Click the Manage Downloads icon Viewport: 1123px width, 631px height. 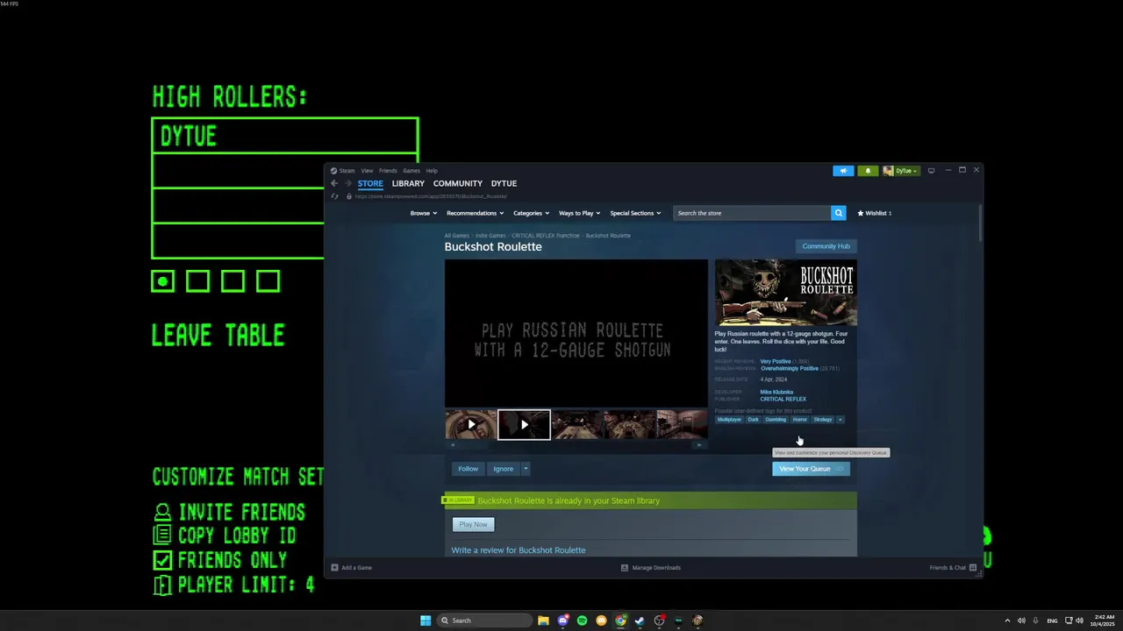625,568
